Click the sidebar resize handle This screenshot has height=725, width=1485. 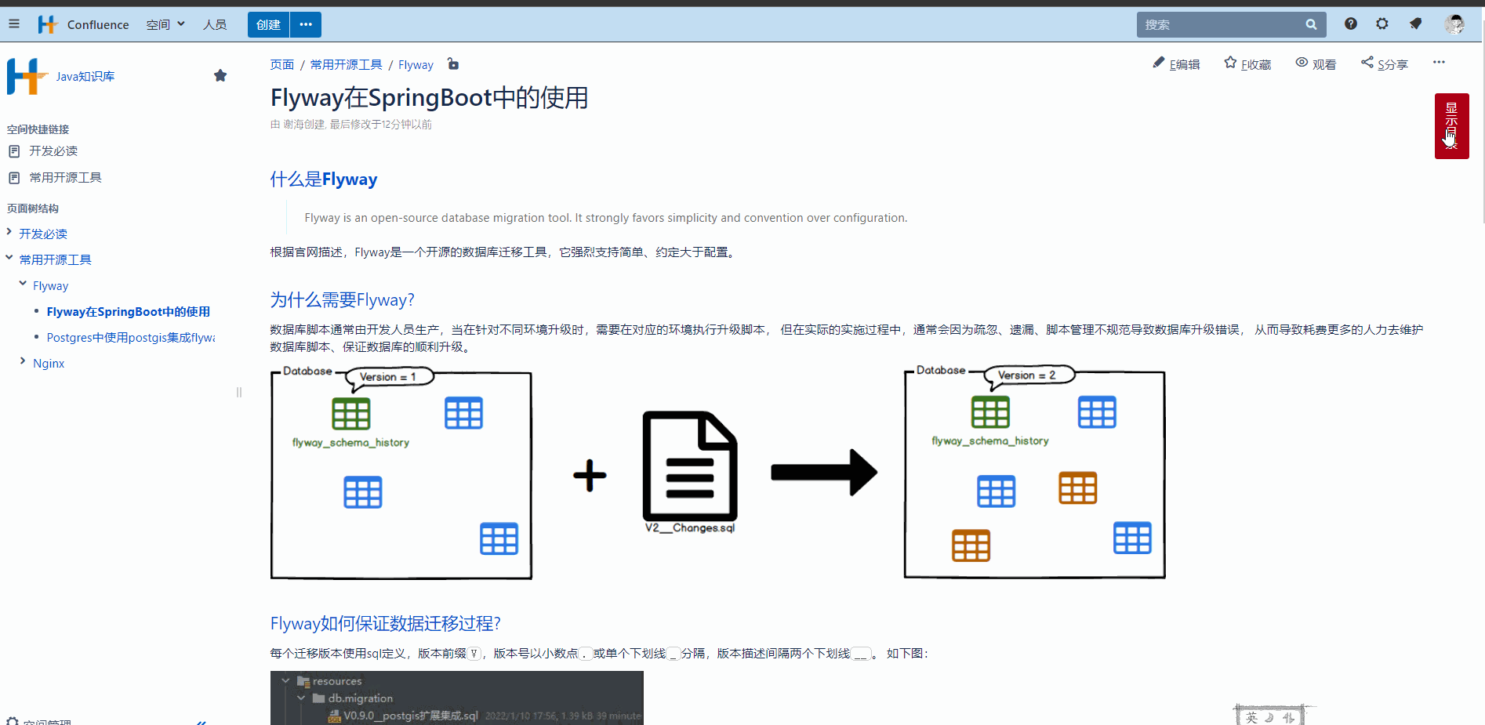239,392
